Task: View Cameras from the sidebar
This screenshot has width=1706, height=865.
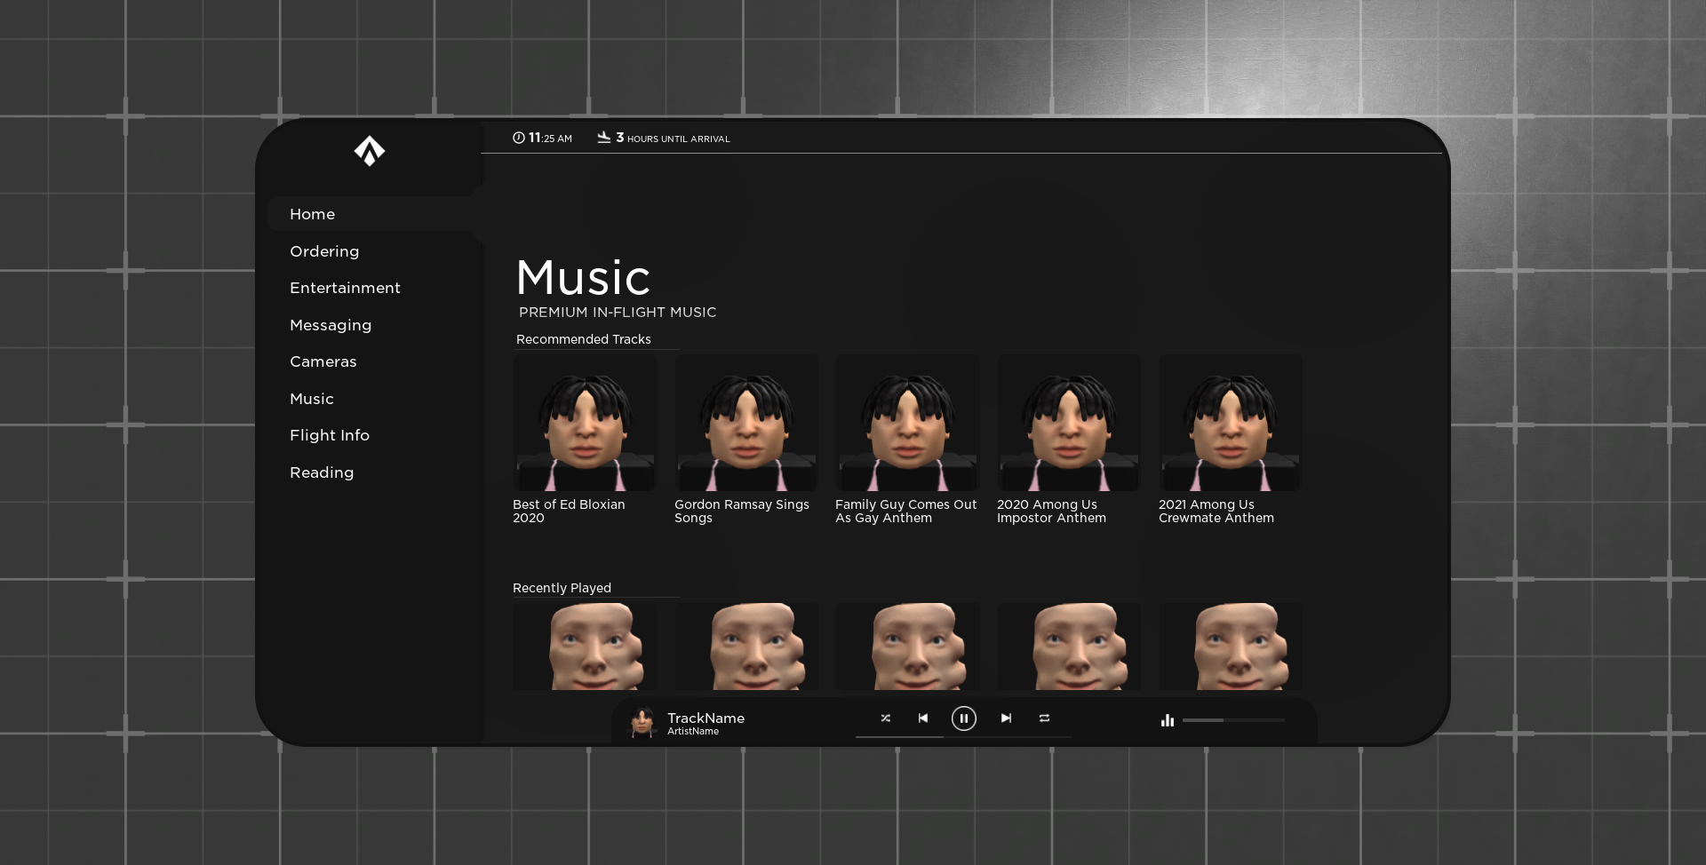Action: (323, 361)
